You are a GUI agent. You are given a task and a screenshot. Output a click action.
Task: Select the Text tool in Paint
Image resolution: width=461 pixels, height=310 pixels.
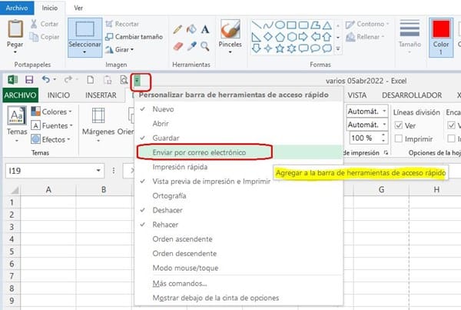[205, 29]
